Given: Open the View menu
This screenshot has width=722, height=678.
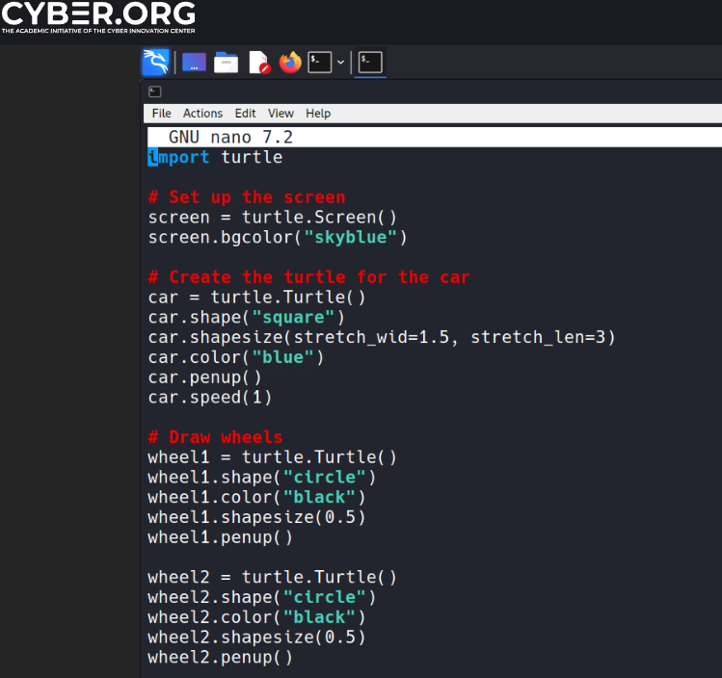Looking at the screenshot, I should 281,114.
